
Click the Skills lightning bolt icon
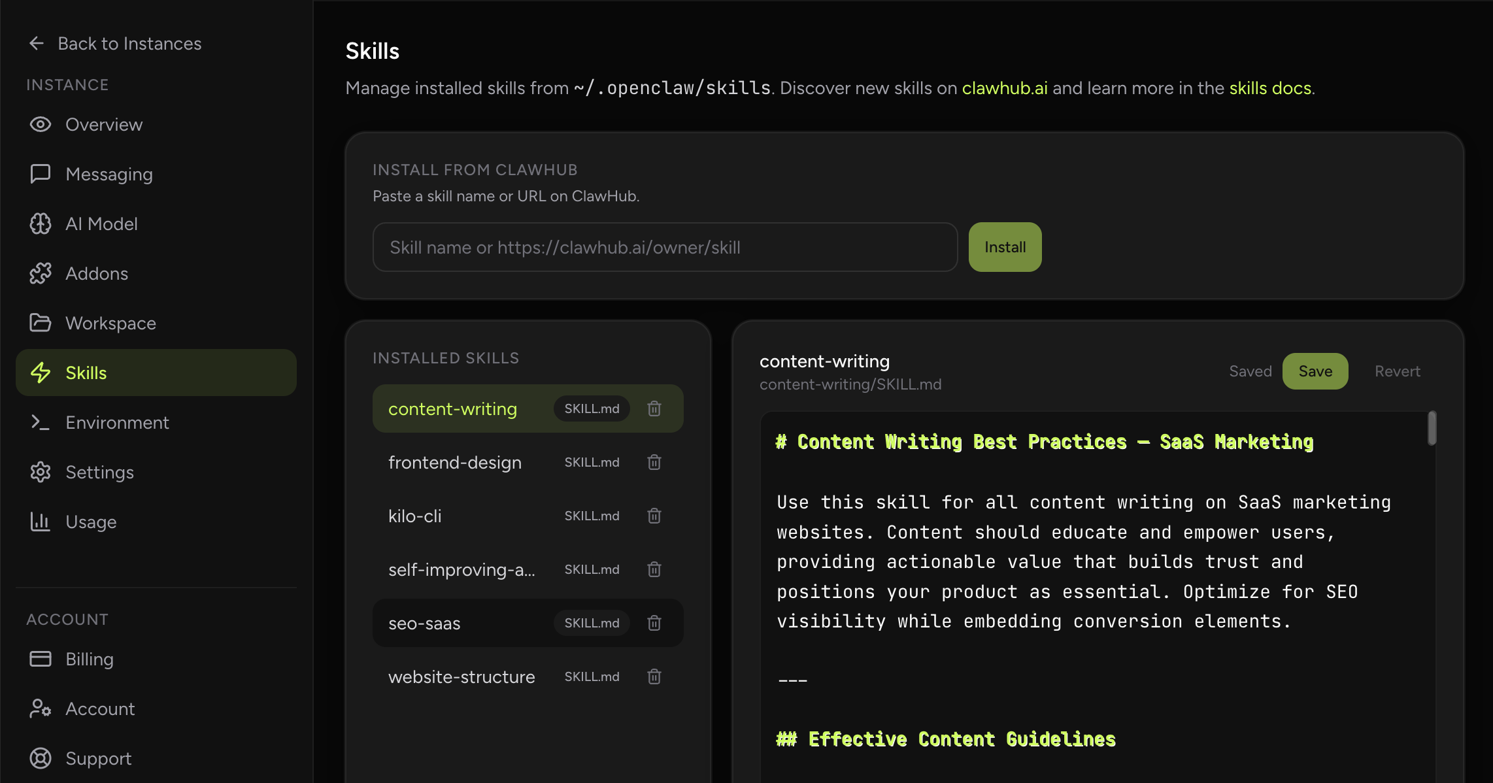point(41,373)
